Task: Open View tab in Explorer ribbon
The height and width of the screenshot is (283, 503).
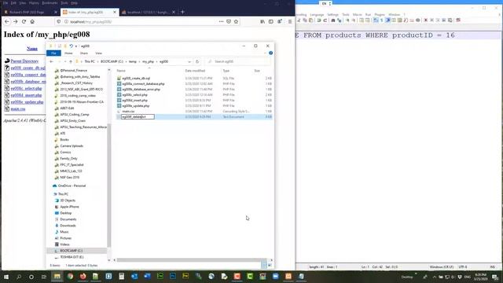Action: (x=98, y=53)
